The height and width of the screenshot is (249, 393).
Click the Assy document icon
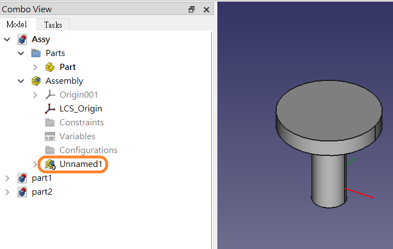click(22, 39)
